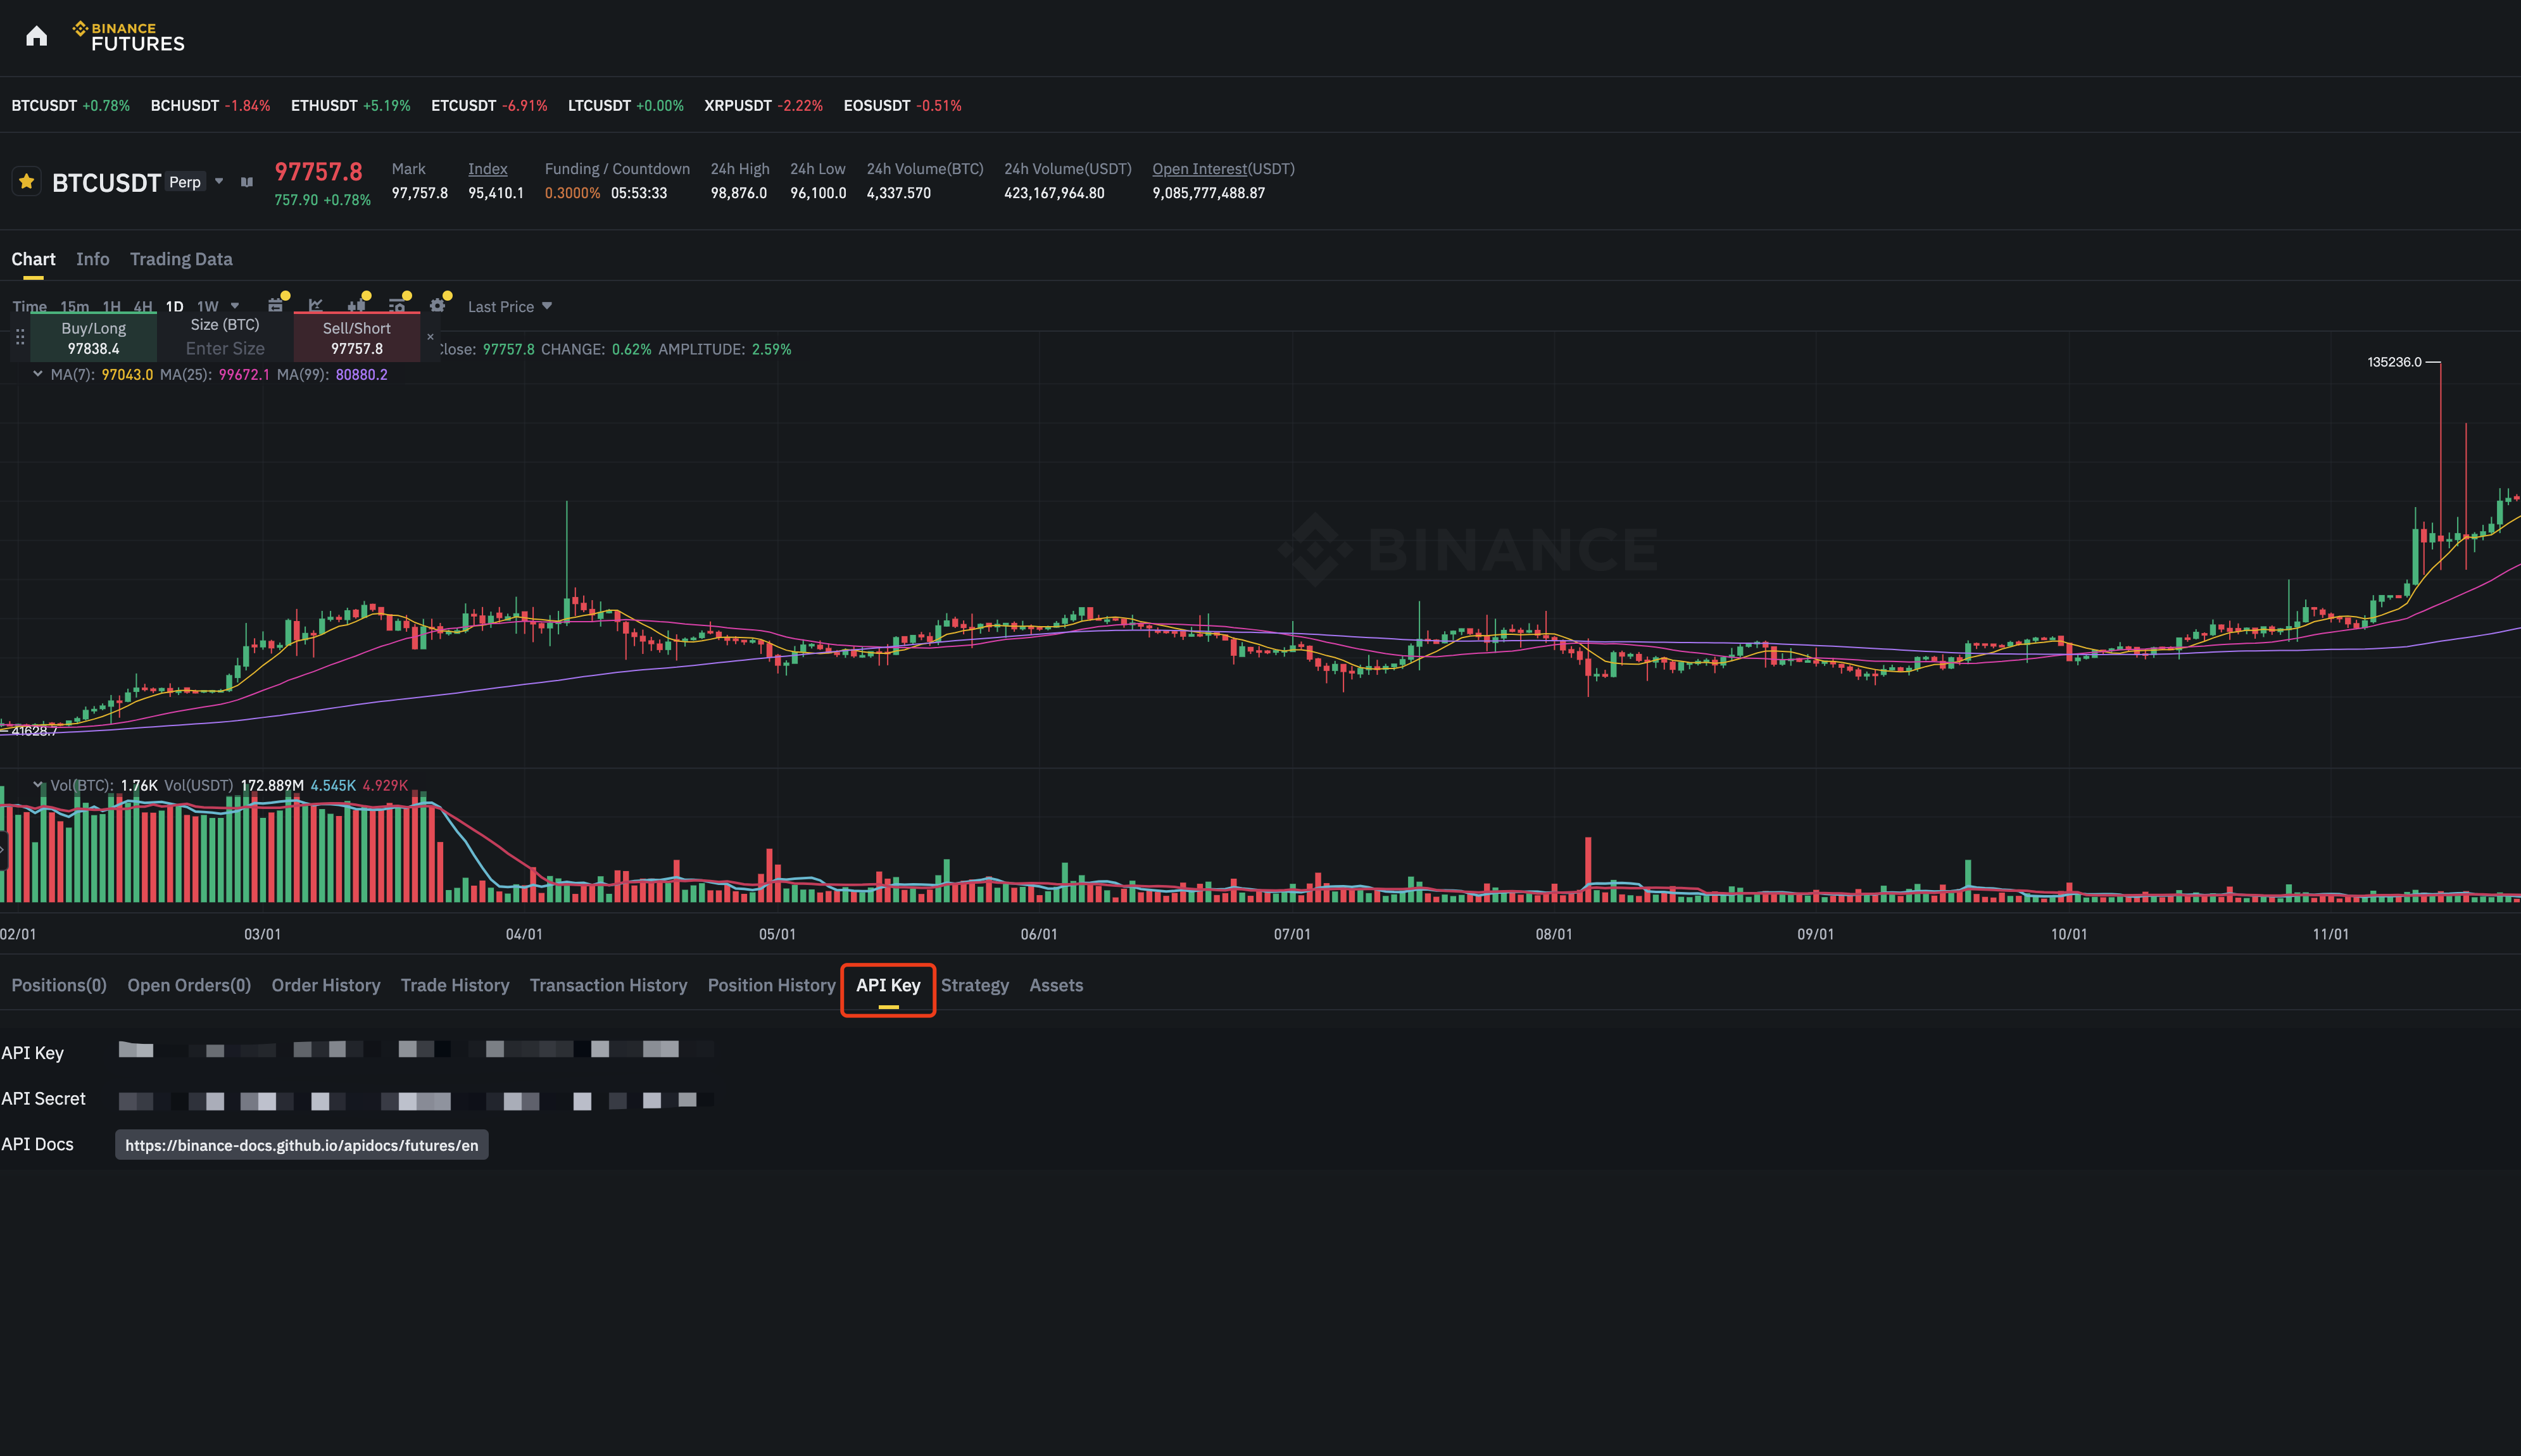This screenshot has height=1456, width=2521.
Task: Click the 135236.0 high price marker
Action: click(x=2394, y=362)
